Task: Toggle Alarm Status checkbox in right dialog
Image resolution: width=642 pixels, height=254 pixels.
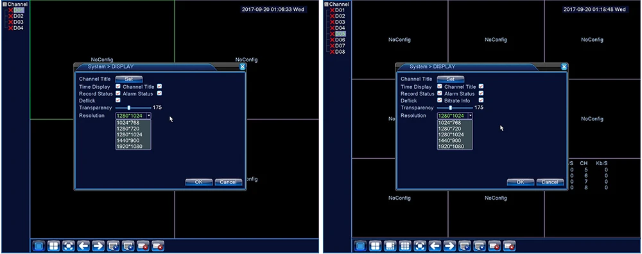Action: pyautogui.click(x=481, y=93)
